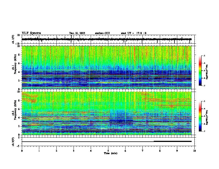Click the ch.1 frequency spectrogram panel
Image resolution: width=219 pixels, height=169 pixels.
click(106, 67)
